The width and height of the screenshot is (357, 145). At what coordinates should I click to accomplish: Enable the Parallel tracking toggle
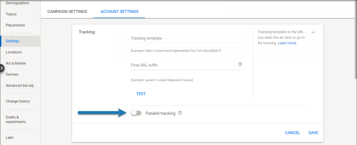[136, 113]
